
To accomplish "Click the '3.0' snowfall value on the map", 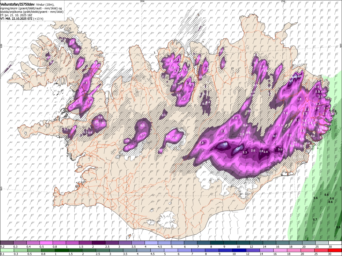I will (280, 150).
